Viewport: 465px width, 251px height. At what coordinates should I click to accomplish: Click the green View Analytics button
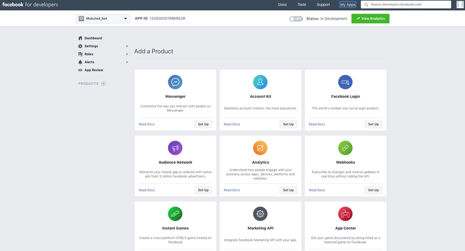tap(370, 19)
